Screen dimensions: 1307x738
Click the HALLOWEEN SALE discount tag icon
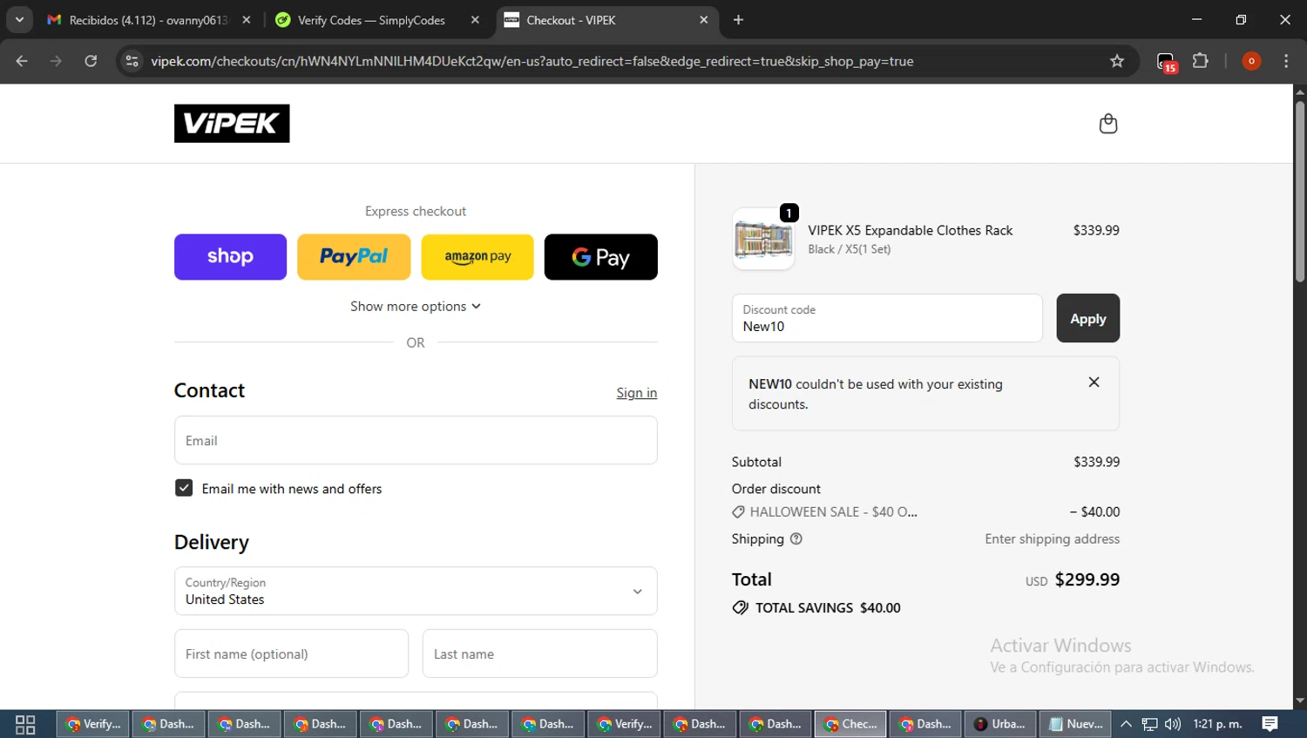click(x=738, y=512)
